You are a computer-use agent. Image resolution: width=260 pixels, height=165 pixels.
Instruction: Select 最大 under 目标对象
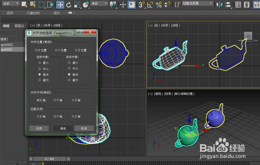(69, 80)
